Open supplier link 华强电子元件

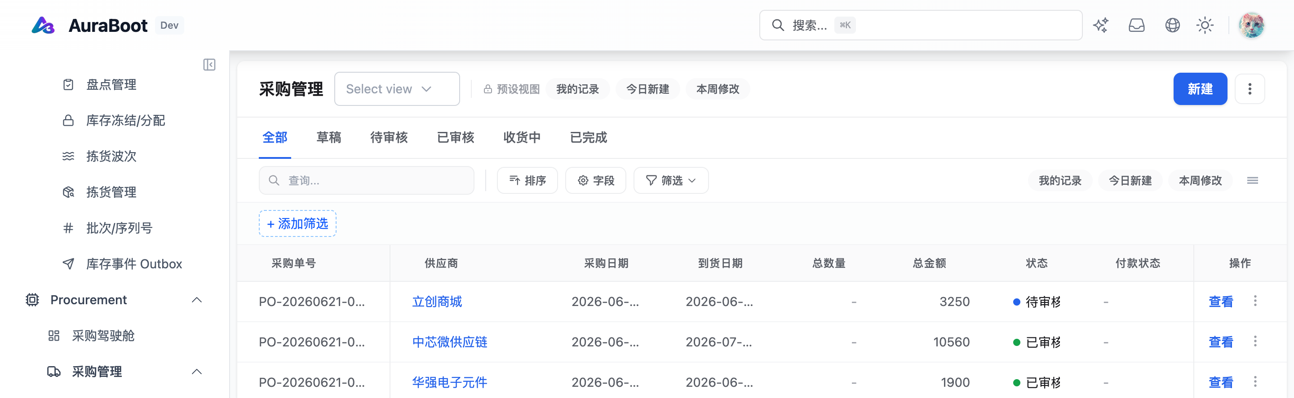click(x=450, y=382)
